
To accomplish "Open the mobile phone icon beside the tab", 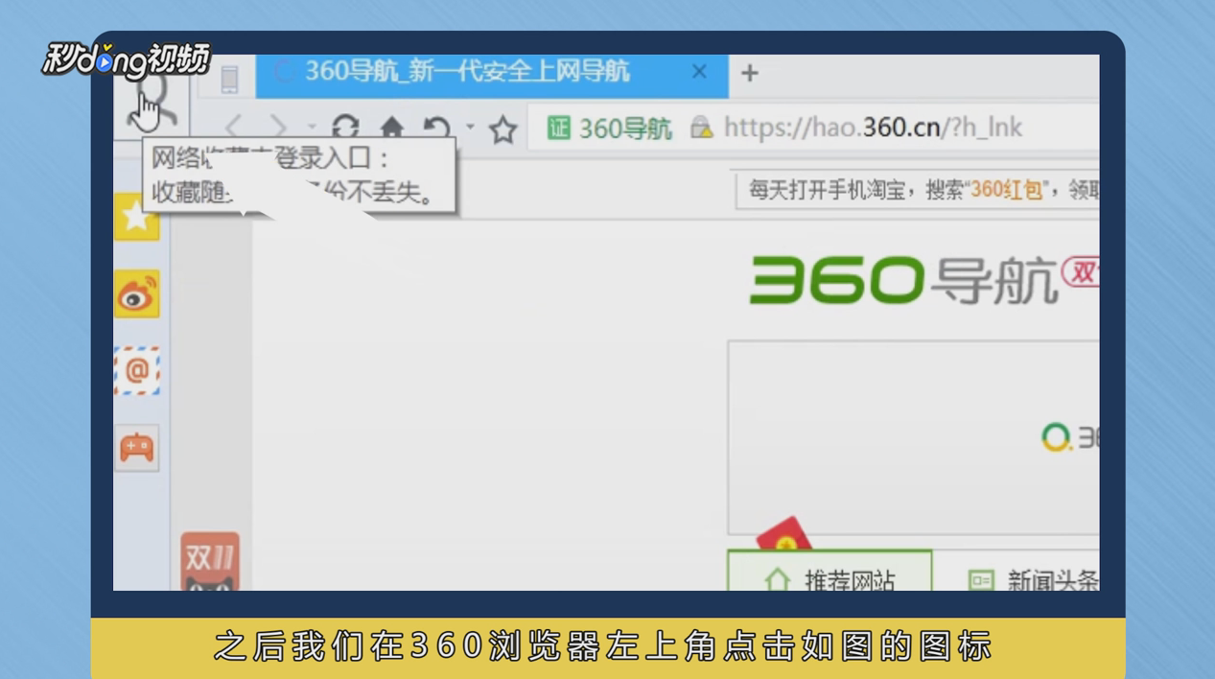I will (229, 79).
